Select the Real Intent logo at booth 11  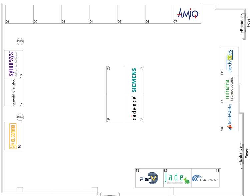[205, 178]
